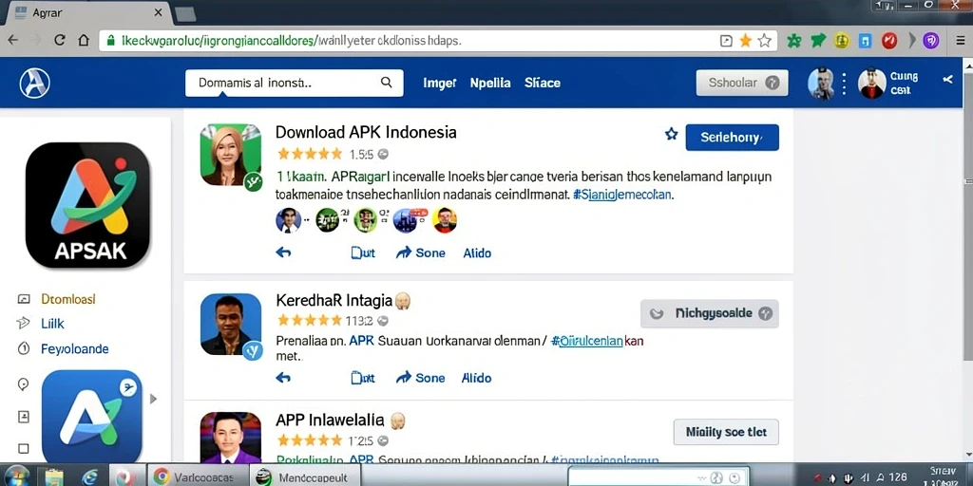Click the location pin sidebar icon

coord(23,384)
